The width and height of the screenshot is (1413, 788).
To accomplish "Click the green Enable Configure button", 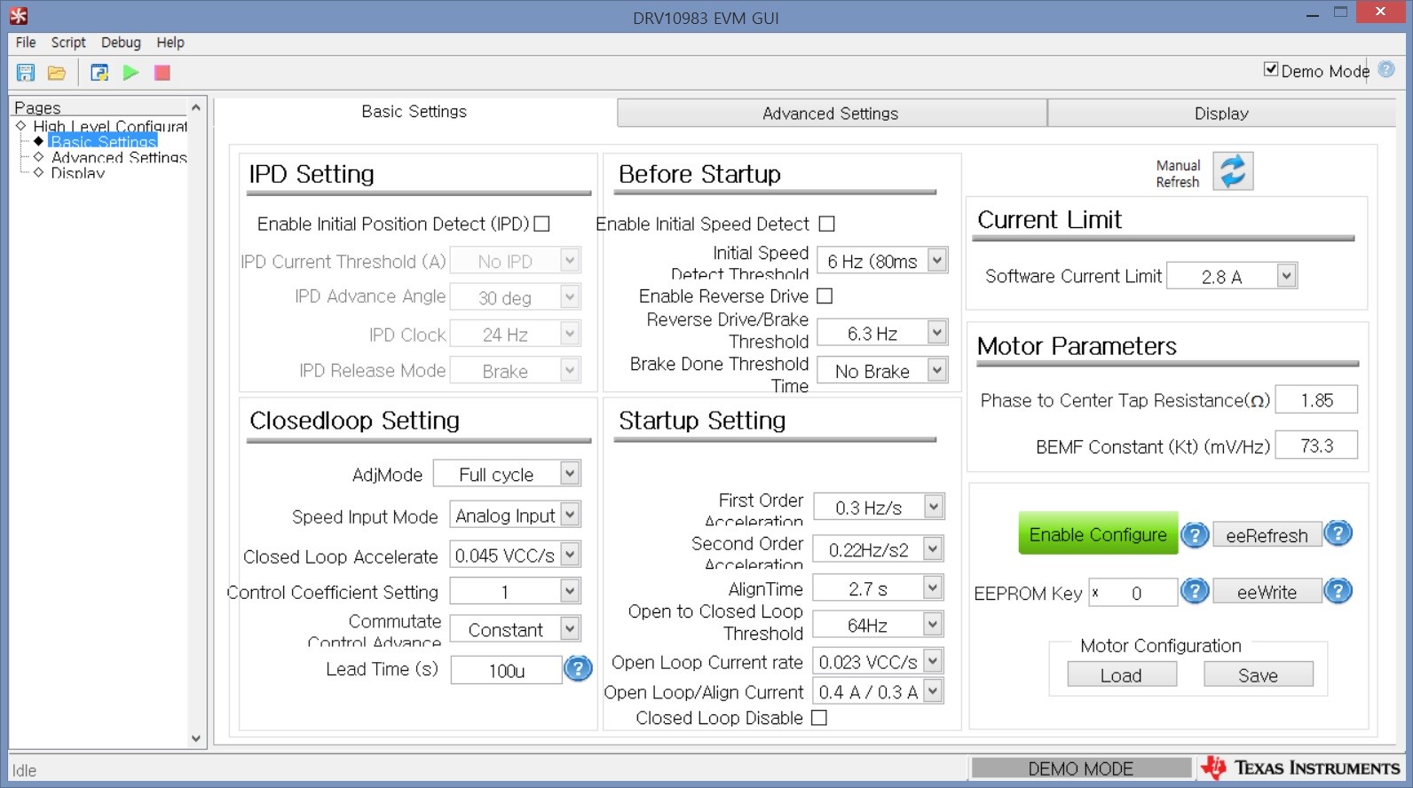I will pos(1098,534).
